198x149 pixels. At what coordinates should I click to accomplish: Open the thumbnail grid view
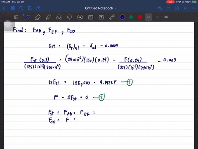coord(13,8)
